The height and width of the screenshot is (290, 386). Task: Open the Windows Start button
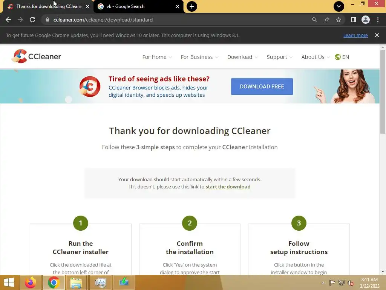click(9, 282)
